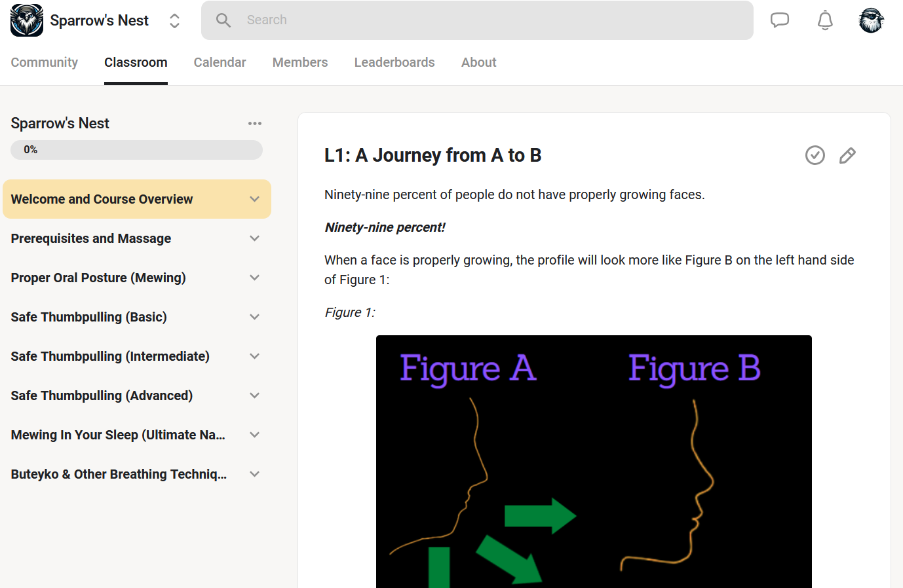Focus the Search input field
Image resolution: width=903 pixels, height=588 pixels.
tap(477, 20)
